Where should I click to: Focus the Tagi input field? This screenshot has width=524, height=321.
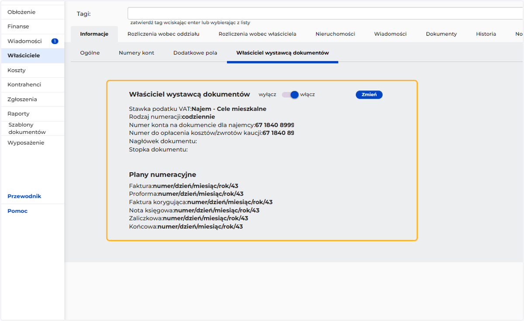pyautogui.click(x=325, y=14)
